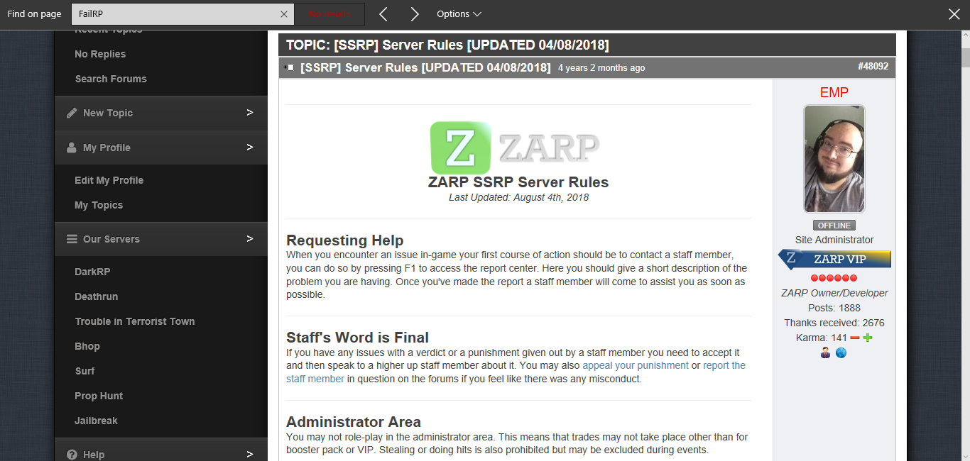Click the OFFLINE status badge

pyautogui.click(x=834, y=226)
